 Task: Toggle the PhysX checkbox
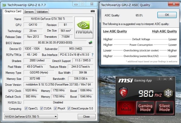(55, 108)
